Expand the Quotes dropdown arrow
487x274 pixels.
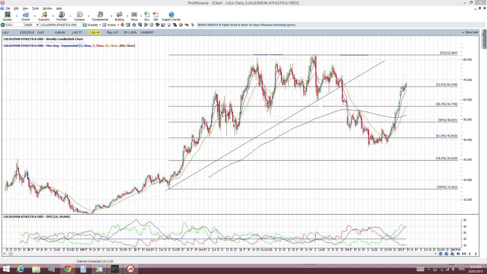coord(17,16)
